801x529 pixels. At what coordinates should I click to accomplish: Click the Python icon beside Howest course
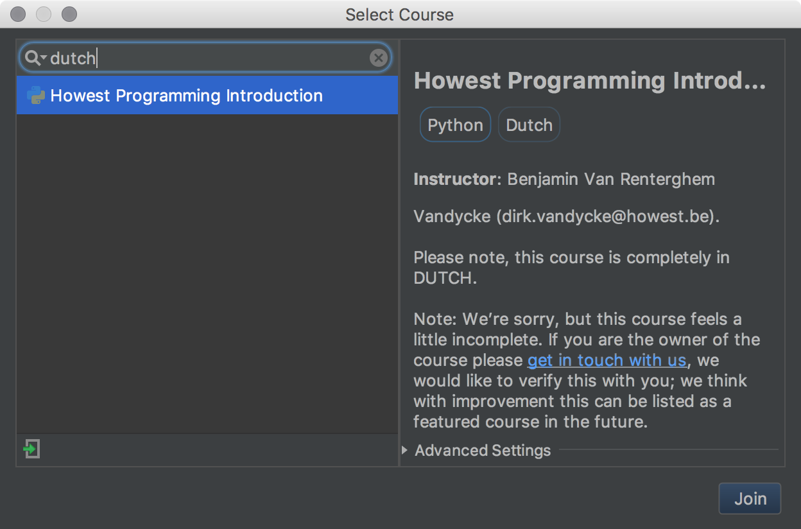coord(36,96)
